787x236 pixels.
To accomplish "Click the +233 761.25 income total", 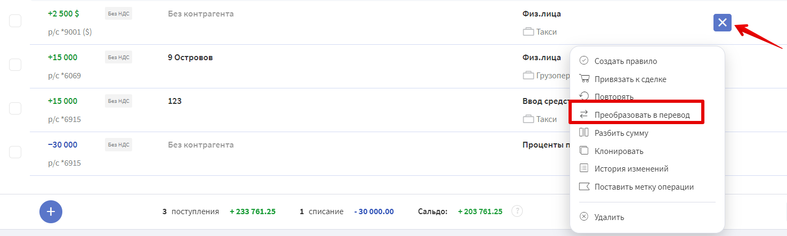I will tap(253, 211).
